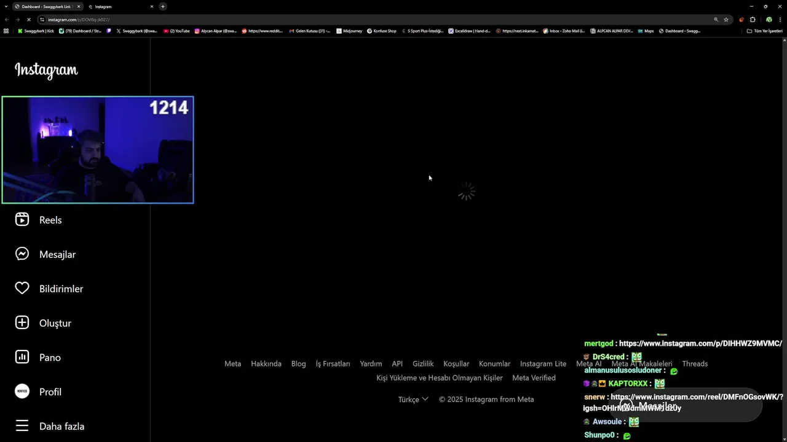787x442 pixels.
Task: Open Hakkında footer link
Action: (x=266, y=363)
